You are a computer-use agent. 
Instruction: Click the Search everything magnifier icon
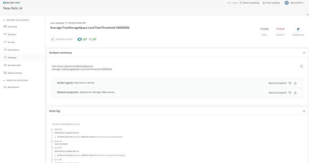[x=241, y=3]
